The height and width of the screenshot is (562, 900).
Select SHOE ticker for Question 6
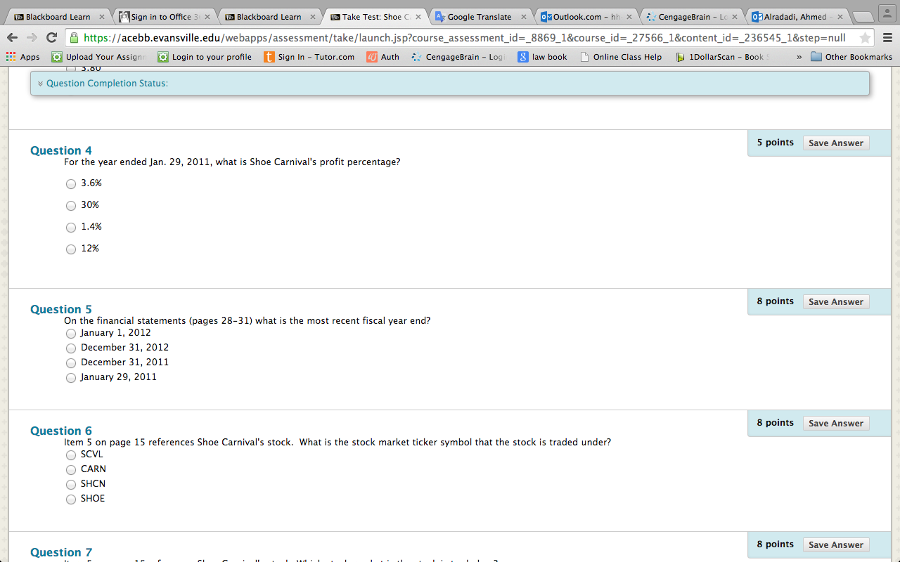click(x=71, y=499)
